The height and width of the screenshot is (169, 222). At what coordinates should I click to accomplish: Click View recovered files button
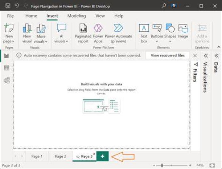[168, 55]
